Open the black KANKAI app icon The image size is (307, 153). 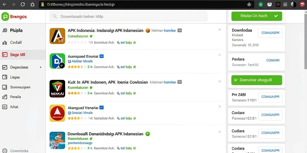57,88
